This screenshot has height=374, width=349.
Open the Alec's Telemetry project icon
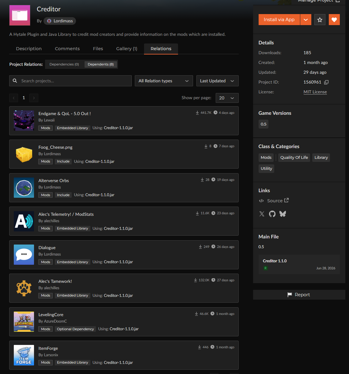tap(24, 221)
